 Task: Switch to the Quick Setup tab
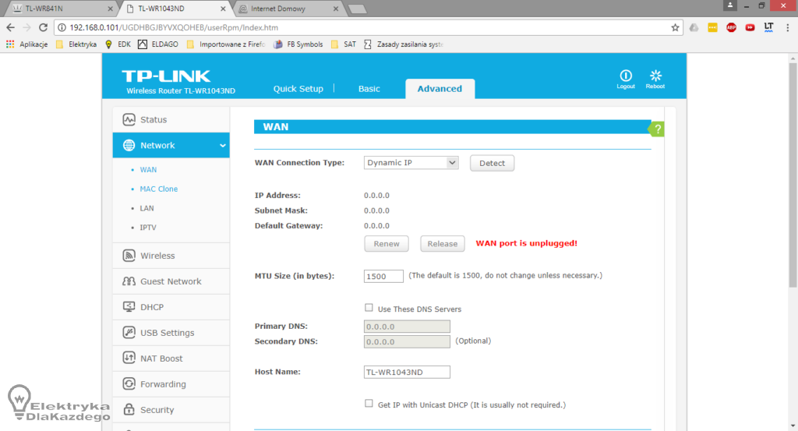click(298, 89)
